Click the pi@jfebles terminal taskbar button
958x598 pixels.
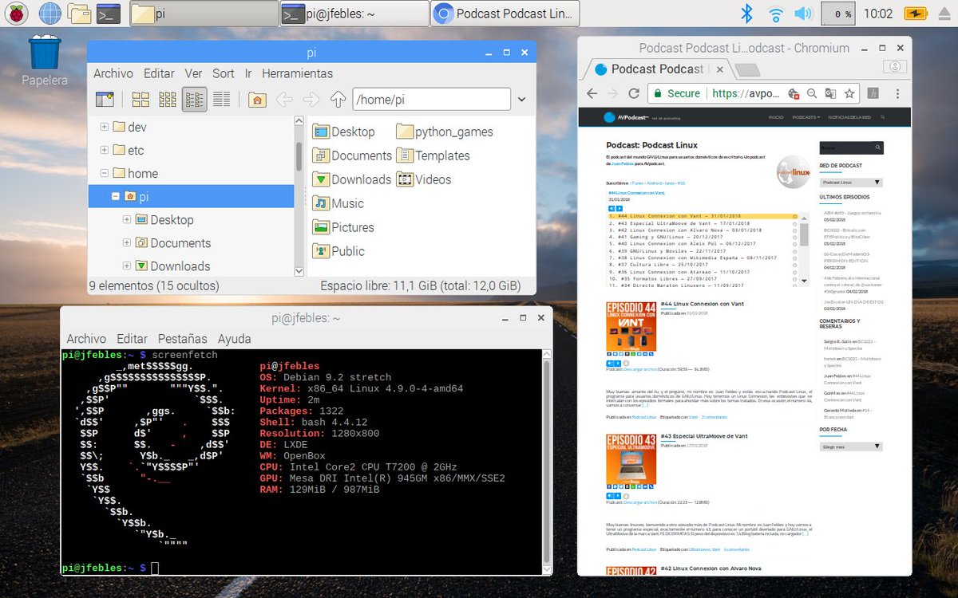click(x=354, y=13)
